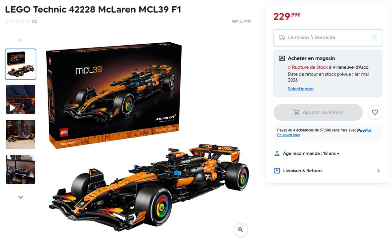View the third thumbnail of car on table

pyautogui.click(x=21, y=134)
